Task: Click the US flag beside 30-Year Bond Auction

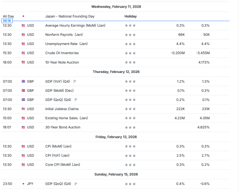Action: pos(23,127)
